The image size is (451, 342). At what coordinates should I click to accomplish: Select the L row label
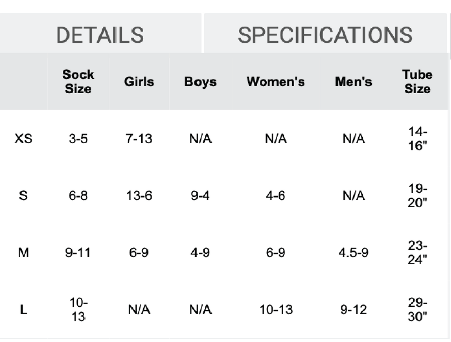point(22,310)
